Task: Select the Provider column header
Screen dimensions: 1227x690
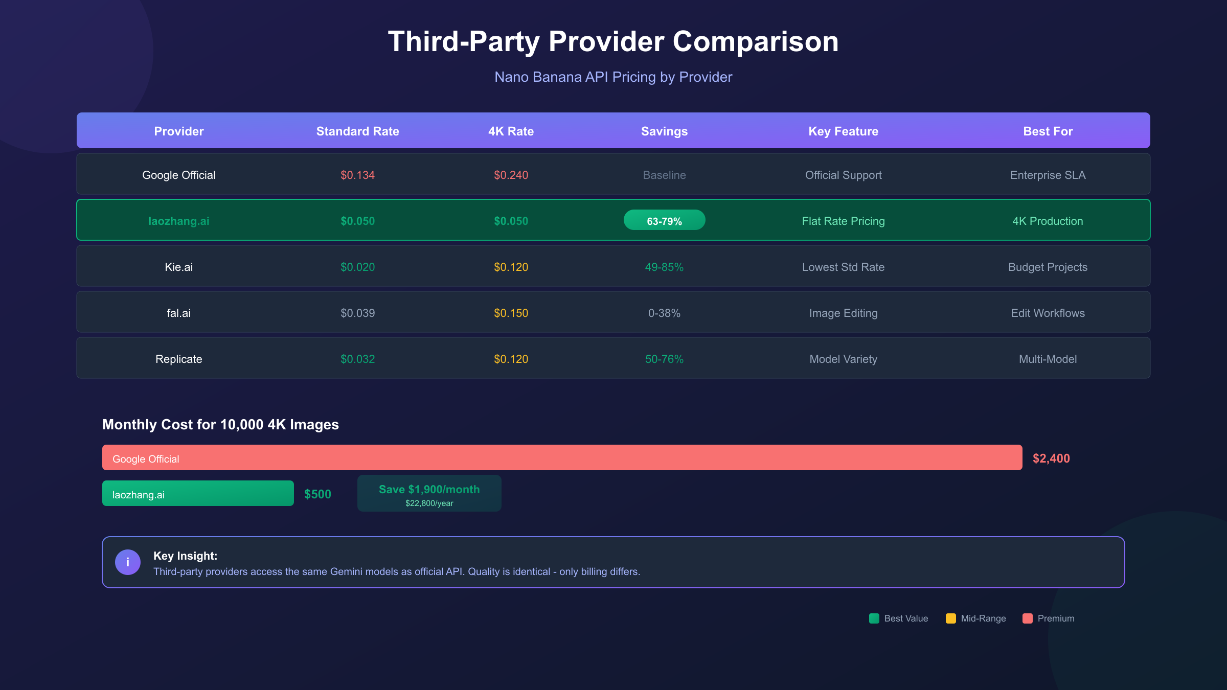Action: coord(179,131)
